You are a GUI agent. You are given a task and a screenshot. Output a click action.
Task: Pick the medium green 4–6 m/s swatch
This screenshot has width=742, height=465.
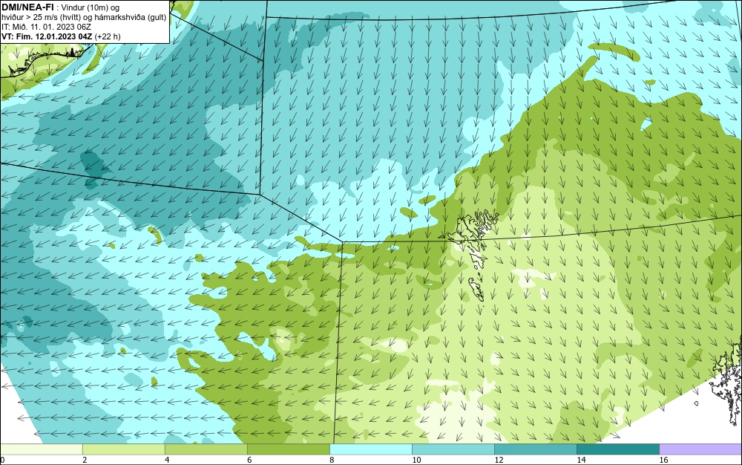pos(206,449)
